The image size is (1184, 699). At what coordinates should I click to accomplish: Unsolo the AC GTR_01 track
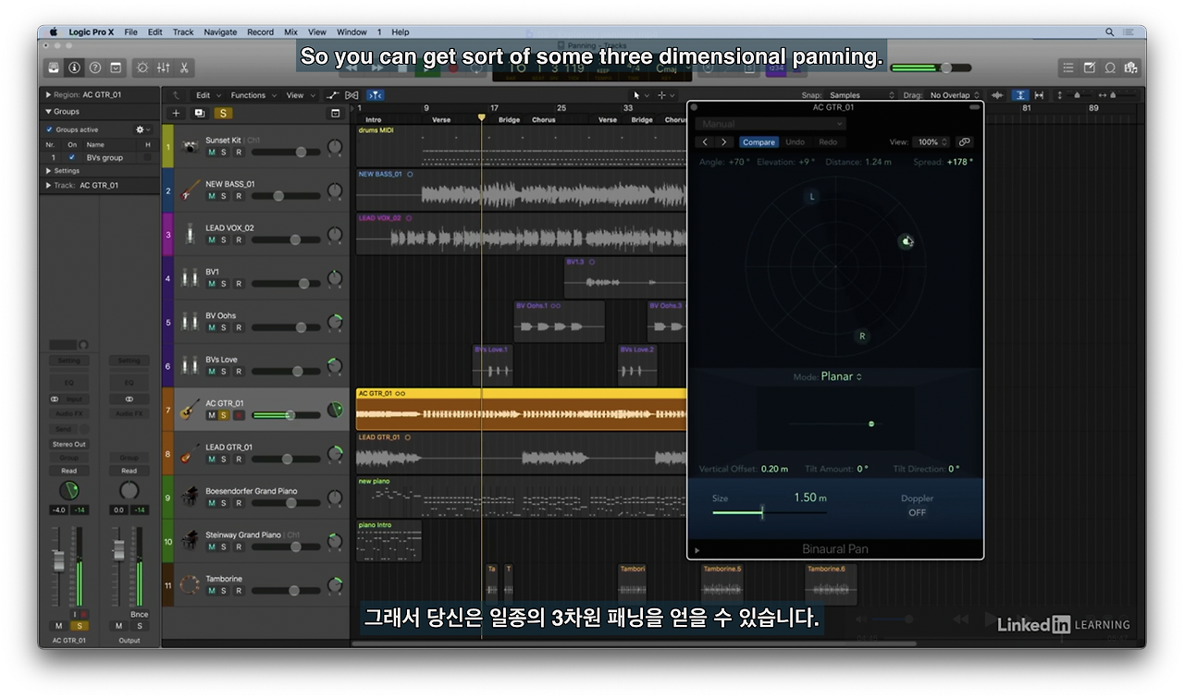tap(224, 415)
